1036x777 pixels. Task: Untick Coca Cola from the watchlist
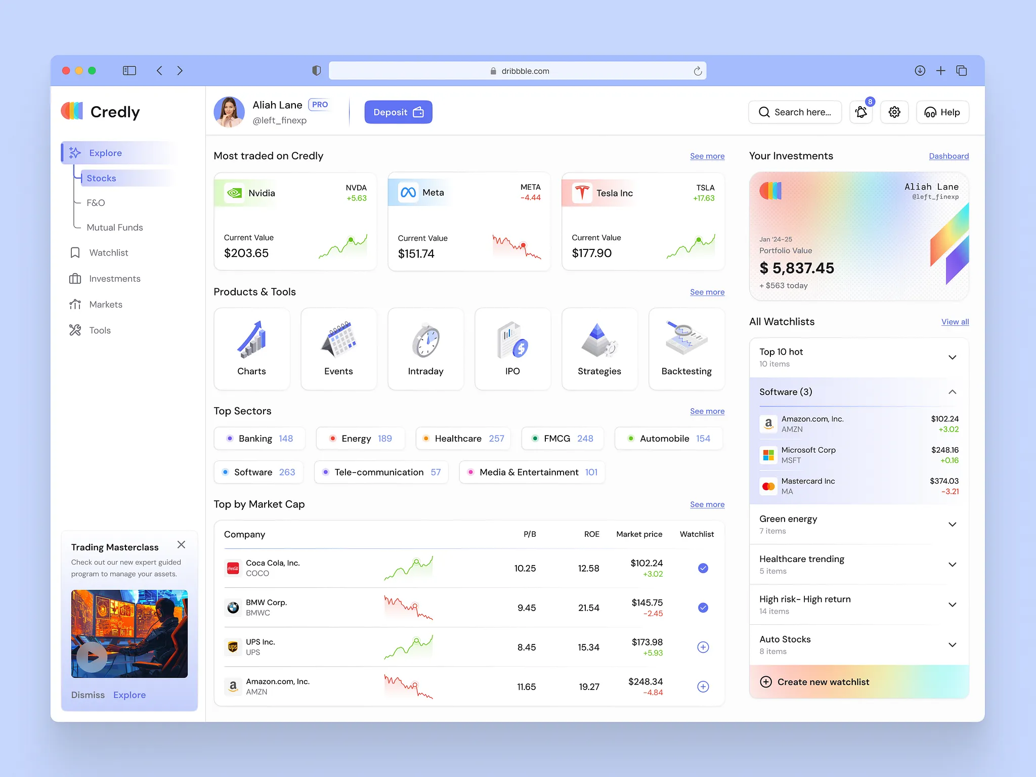tap(703, 568)
